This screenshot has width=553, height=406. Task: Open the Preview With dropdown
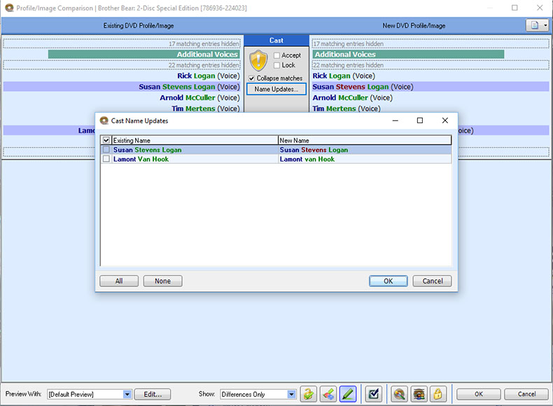click(x=127, y=394)
